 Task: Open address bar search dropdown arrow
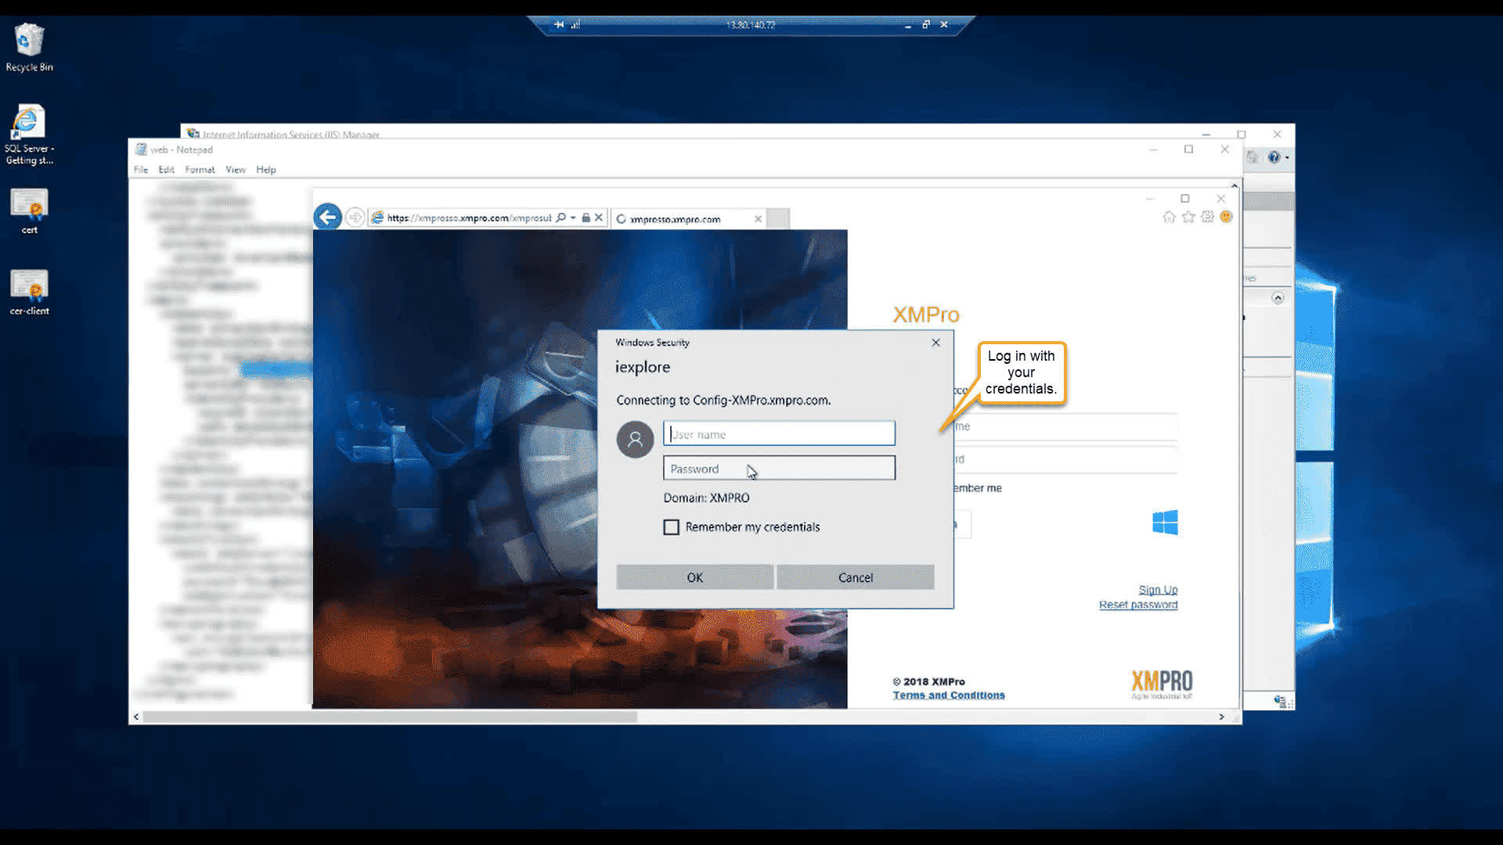pyautogui.click(x=573, y=218)
